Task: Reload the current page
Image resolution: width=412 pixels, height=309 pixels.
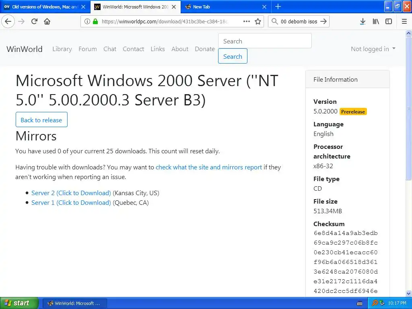Action: [x=35, y=21]
